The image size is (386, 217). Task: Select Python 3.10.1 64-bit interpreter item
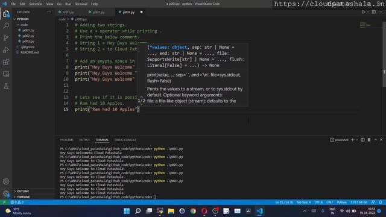pos(359,203)
